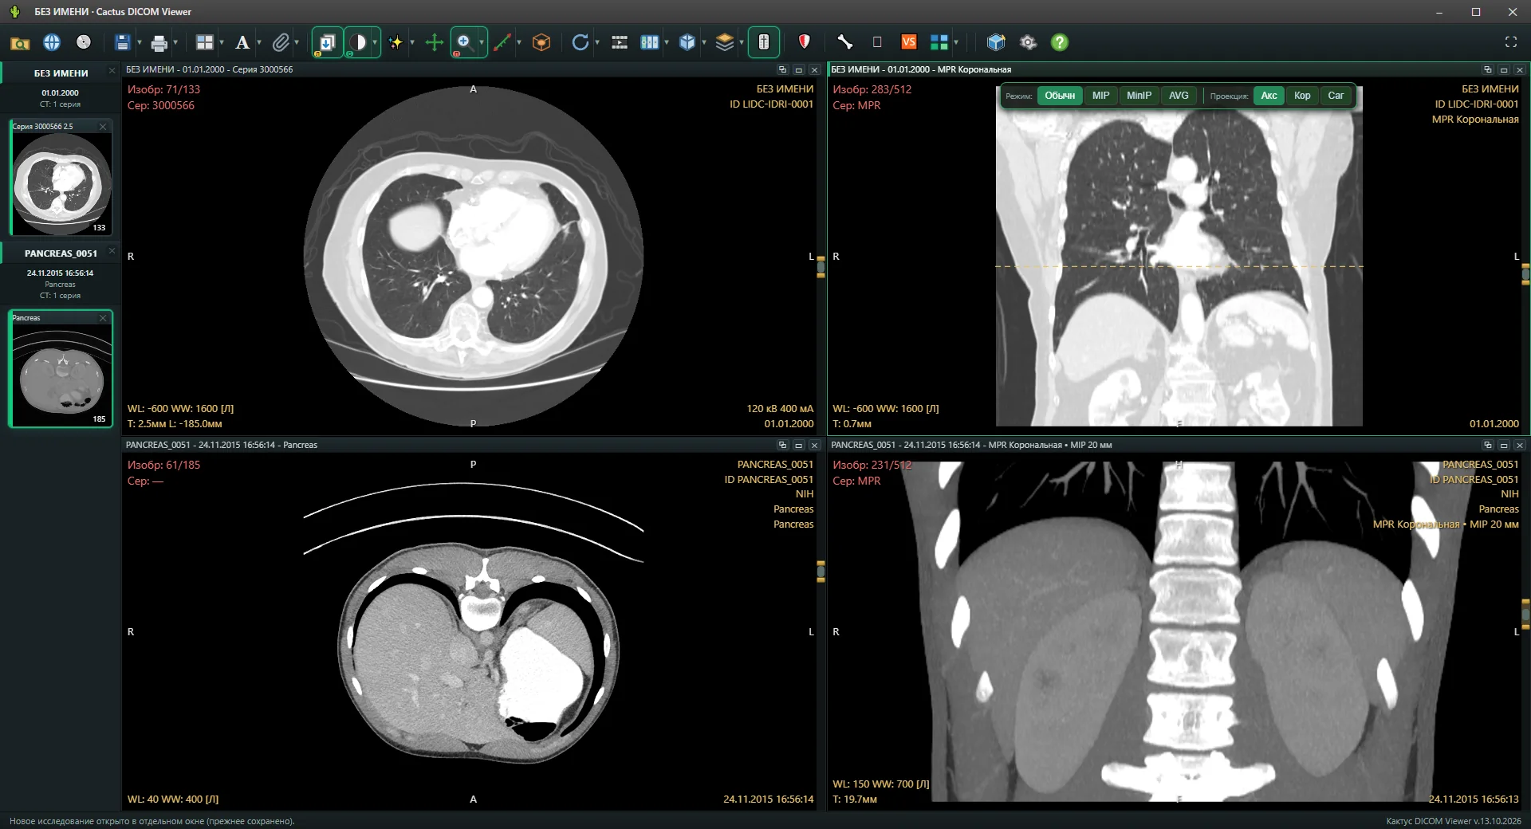Expand the measurement tool dropdown arrow
Screen dimensions: 1531x829
[519, 43]
